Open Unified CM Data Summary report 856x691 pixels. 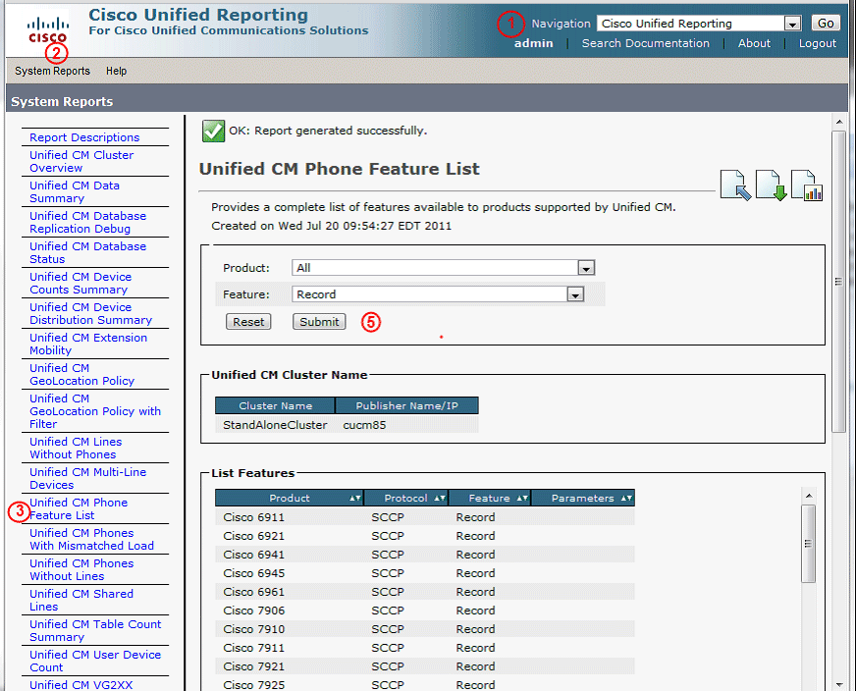[75, 192]
